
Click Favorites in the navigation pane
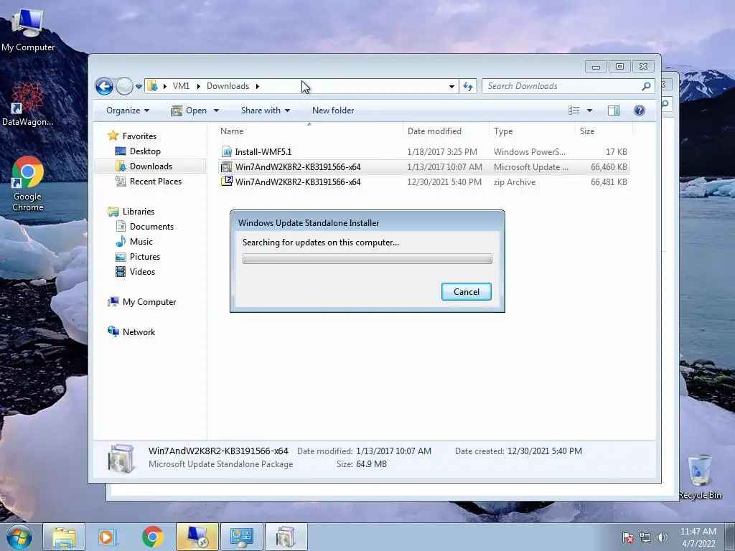coord(139,136)
